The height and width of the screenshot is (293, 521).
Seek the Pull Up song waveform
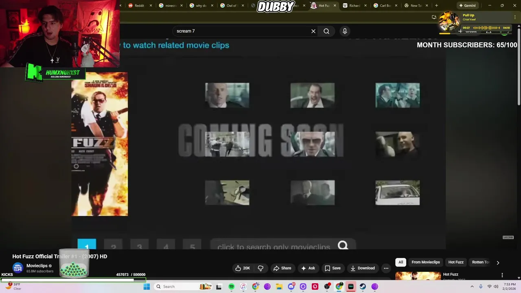point(487,28)
